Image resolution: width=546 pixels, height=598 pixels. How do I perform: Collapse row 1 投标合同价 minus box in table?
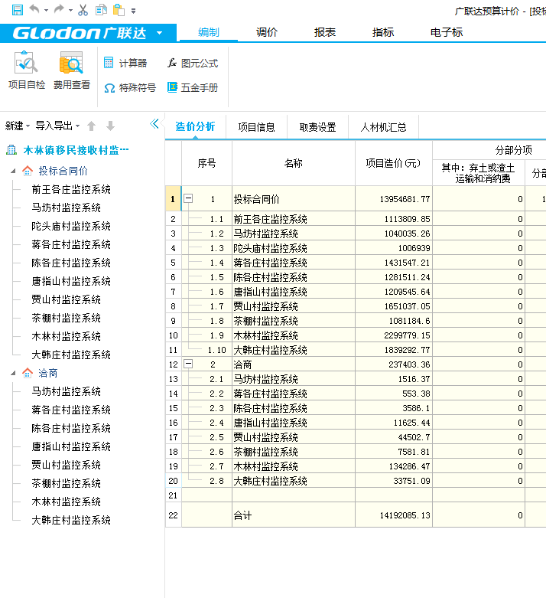[x=188, y=198]
